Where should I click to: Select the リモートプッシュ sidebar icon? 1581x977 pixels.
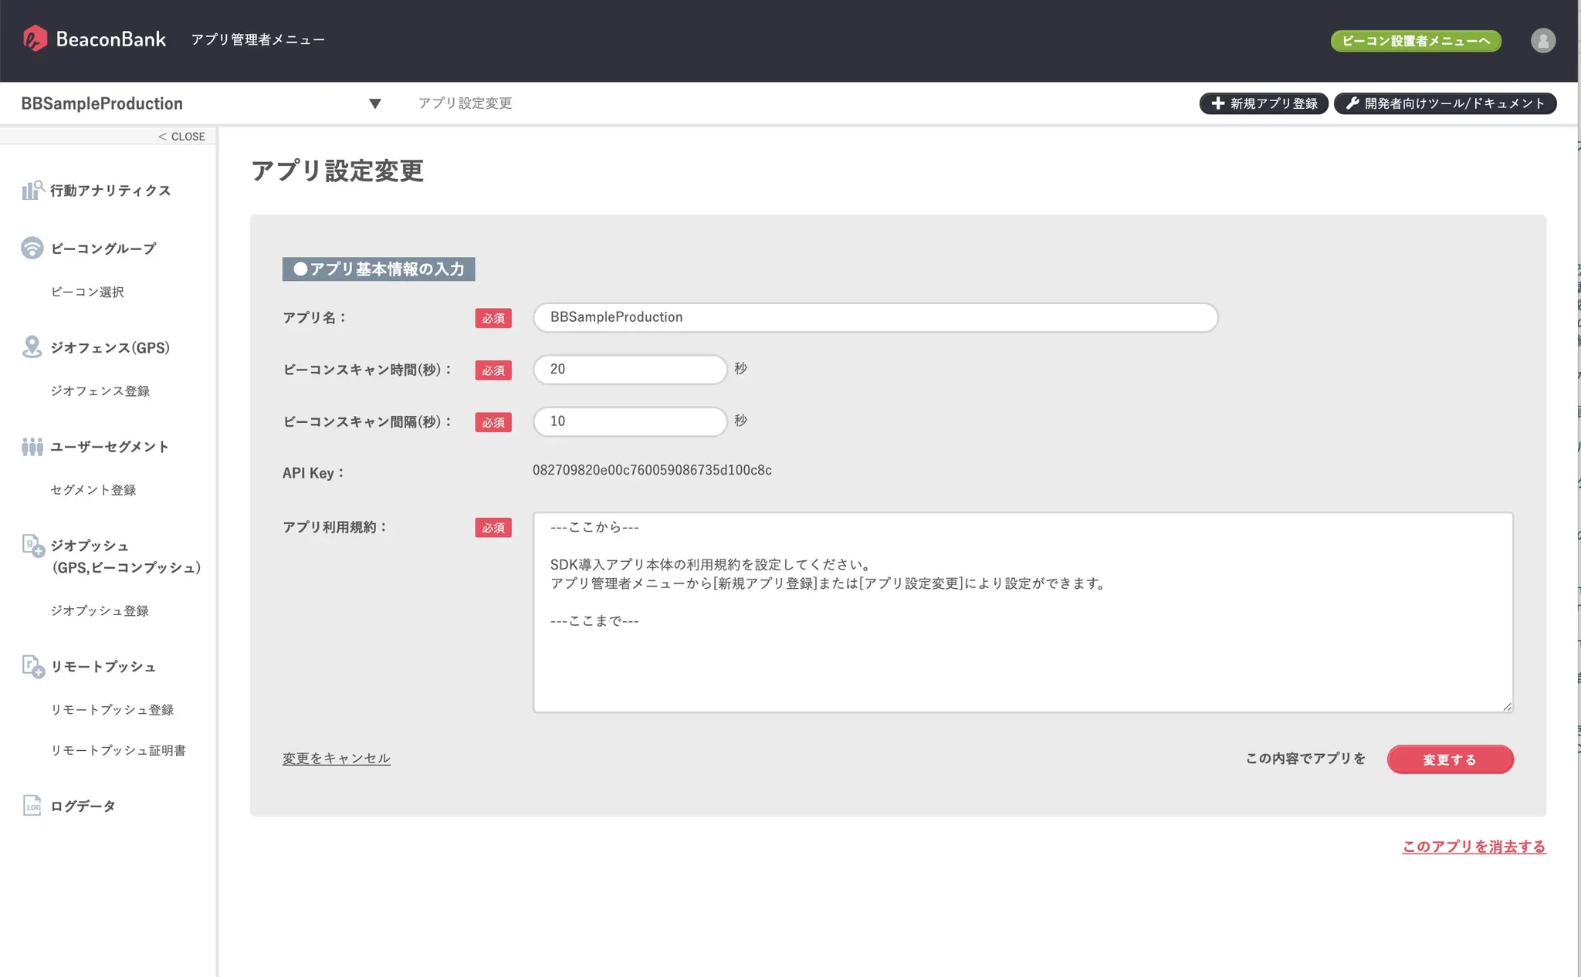(32, 666)
